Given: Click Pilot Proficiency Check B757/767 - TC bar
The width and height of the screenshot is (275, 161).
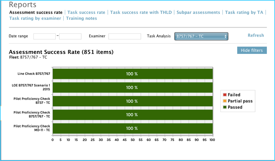Looking at the screenshot, I should [x=133, y=115].
